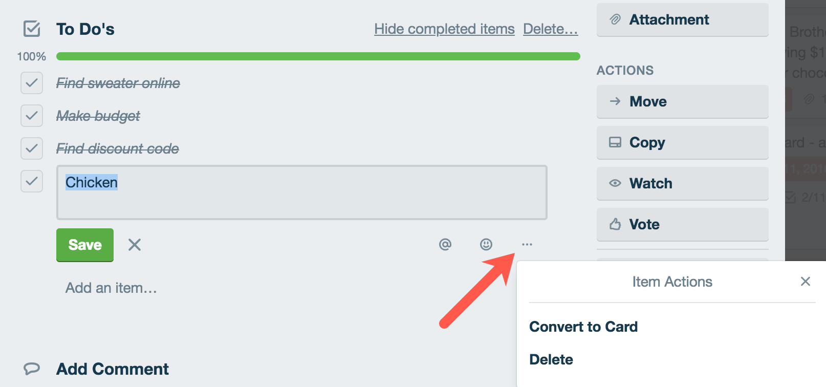
Task: Click the ellipsis item actions icon
Action: [x=528, y=245]
